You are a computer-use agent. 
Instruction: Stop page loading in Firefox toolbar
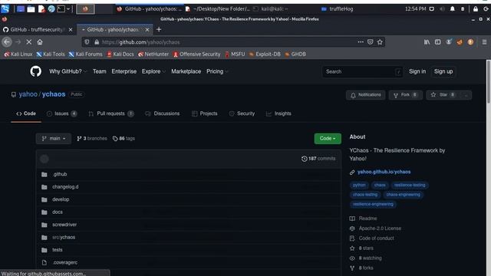[x=28, y=42]
